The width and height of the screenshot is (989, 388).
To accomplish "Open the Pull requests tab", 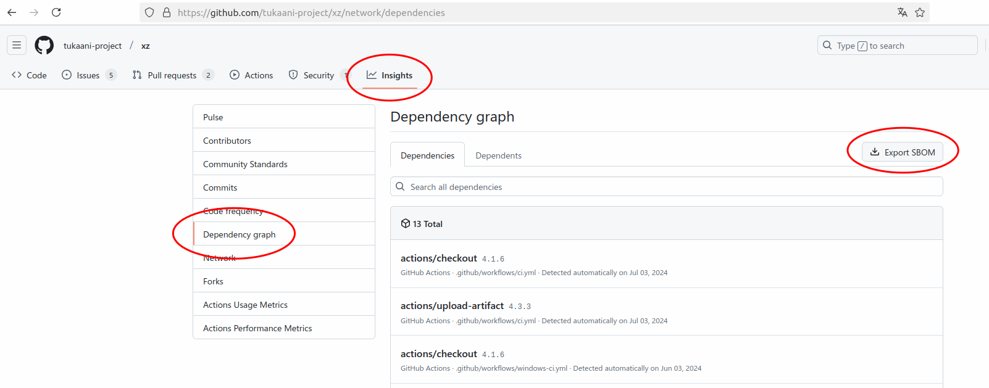I will (173, 75).
